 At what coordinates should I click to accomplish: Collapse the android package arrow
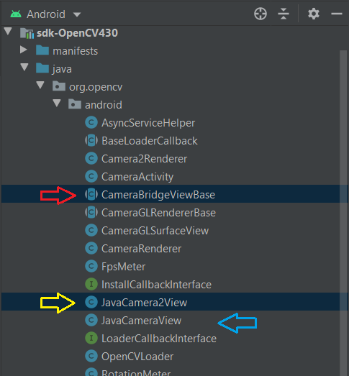point(57,104)
